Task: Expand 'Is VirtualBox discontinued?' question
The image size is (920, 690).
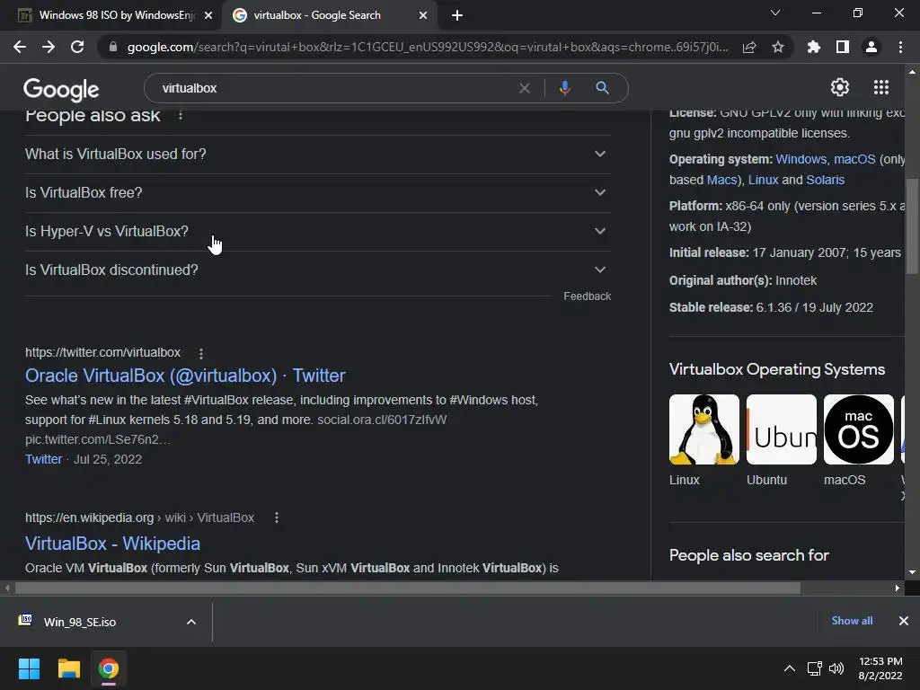Action: 318,270
